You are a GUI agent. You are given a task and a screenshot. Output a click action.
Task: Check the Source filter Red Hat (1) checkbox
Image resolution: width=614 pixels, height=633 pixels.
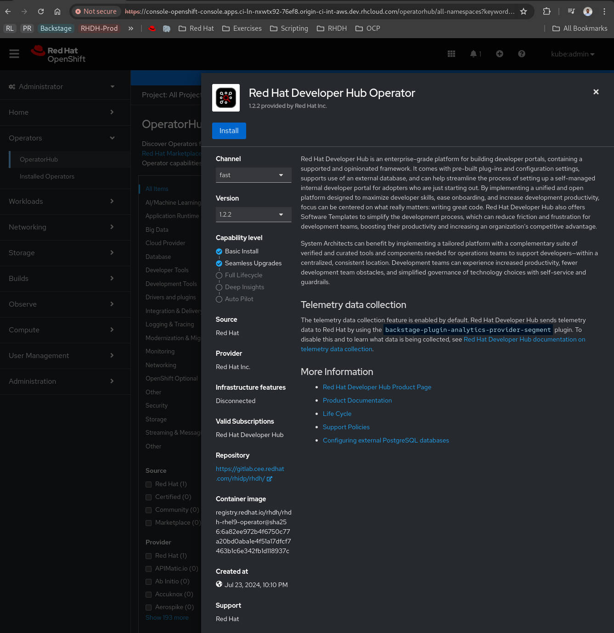tap(148, 484)
